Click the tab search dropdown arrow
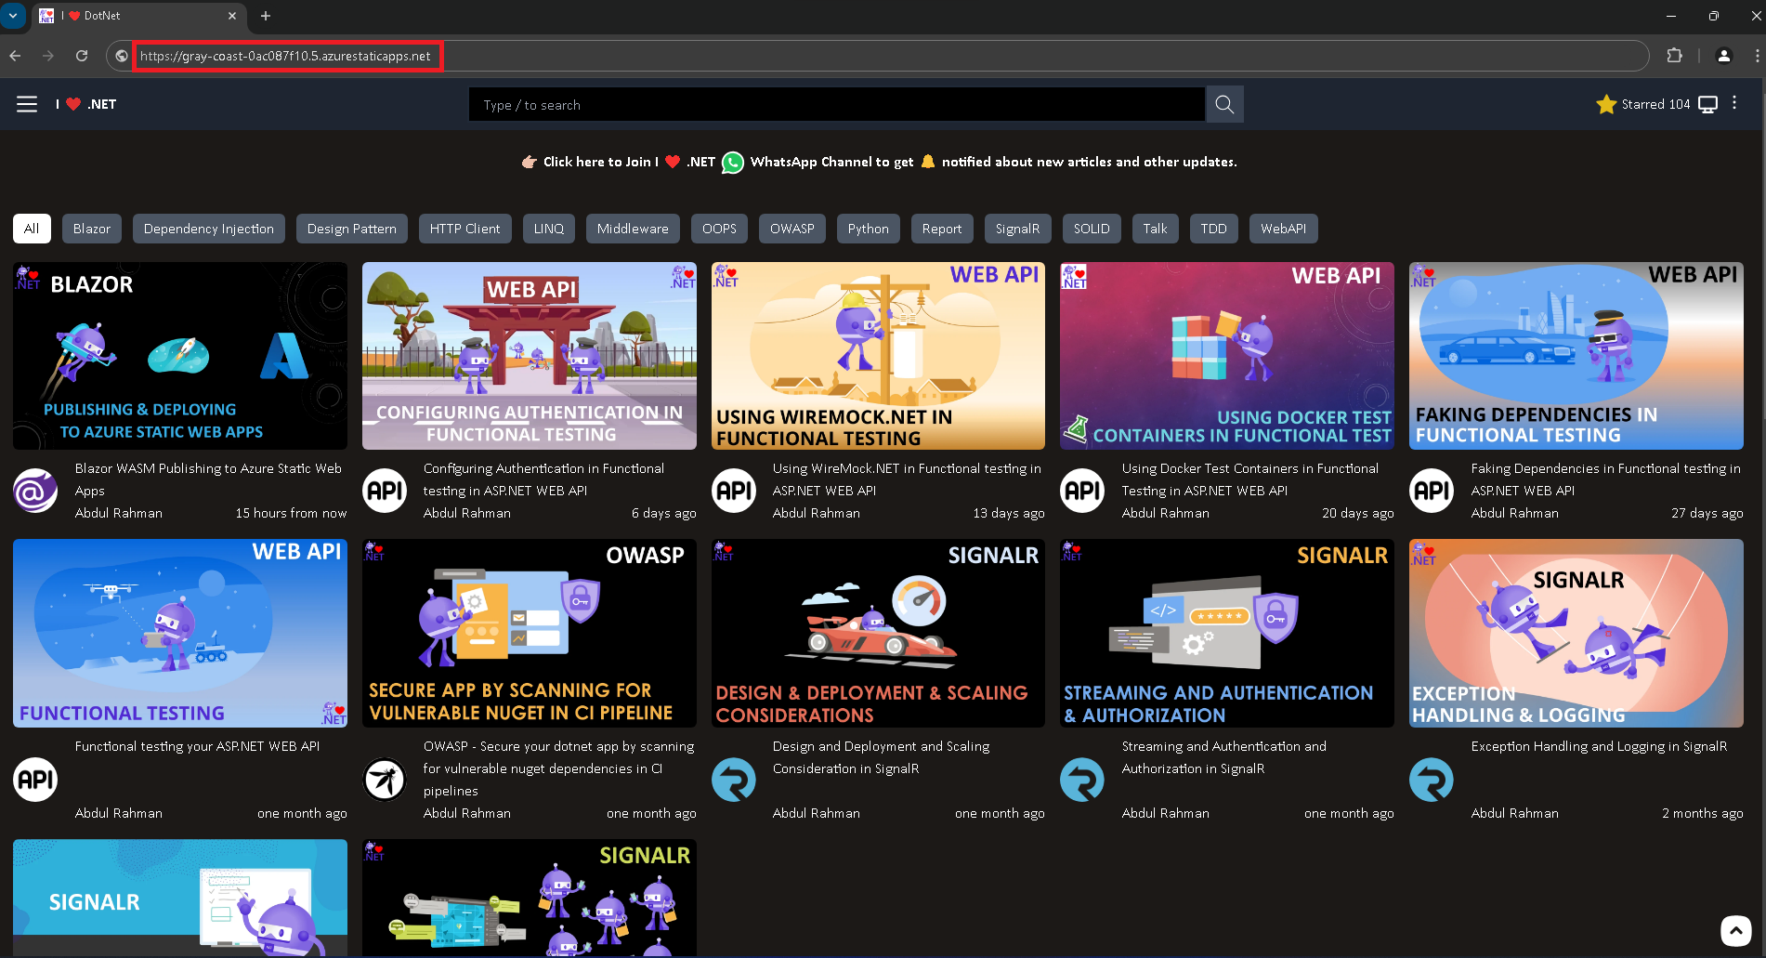The image size is (1766, 958). pos(13,16)
